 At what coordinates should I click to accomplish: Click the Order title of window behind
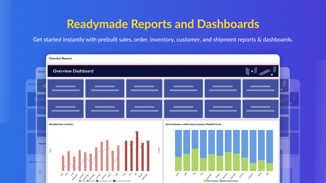42,71
